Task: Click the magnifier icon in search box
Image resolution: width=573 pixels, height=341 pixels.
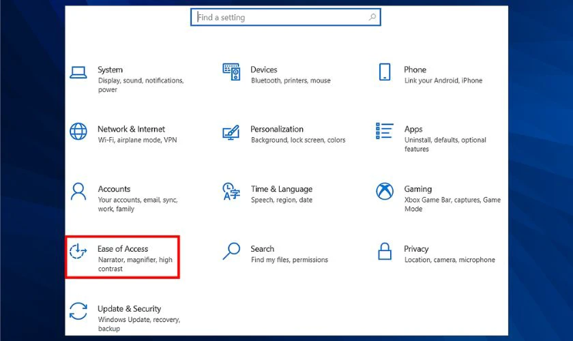Action: pos(372,17)
